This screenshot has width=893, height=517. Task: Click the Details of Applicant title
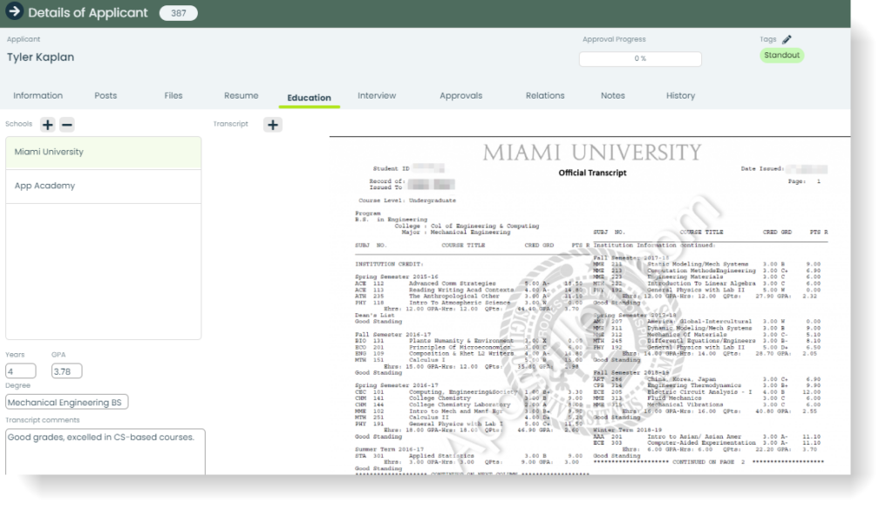pyautogui.click(x=88, y=12)
